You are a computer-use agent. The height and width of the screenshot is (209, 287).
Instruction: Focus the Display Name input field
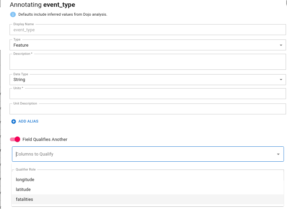pyautogui.click(x=147, y=30)
